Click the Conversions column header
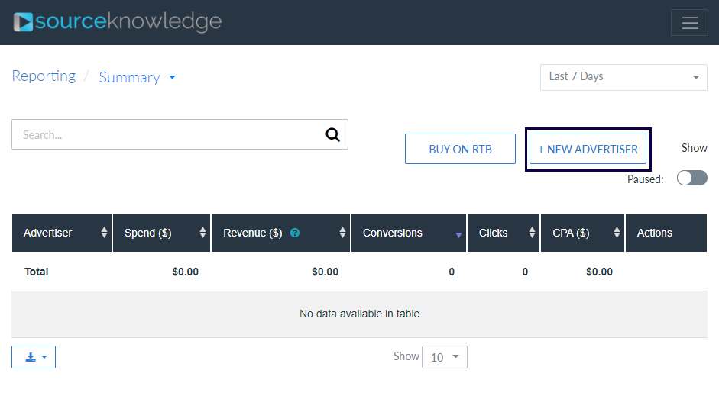 point(393,233)
